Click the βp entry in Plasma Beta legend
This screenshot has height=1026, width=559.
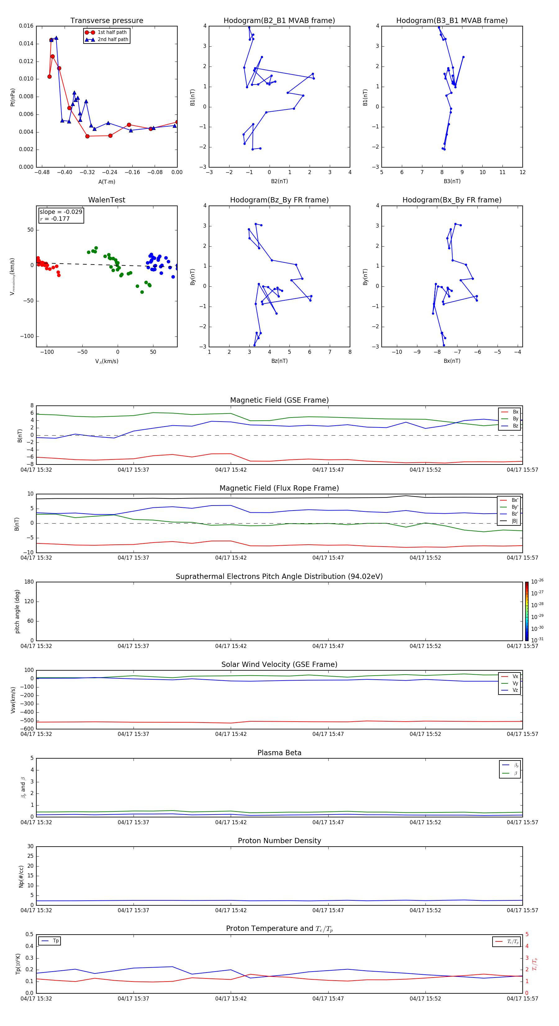point(510,765)
